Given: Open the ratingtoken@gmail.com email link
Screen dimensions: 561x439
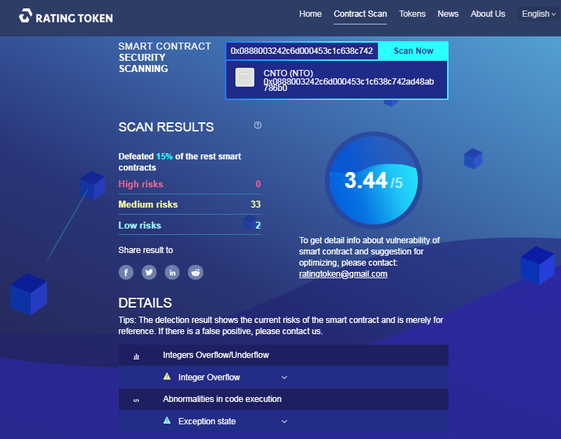Looking at the screenshot, I should coord(343,274).
